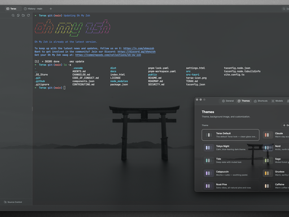Click the plus Create button beside Theme label
The height and width of the screenshot is (217, 289).
[285, 125]
